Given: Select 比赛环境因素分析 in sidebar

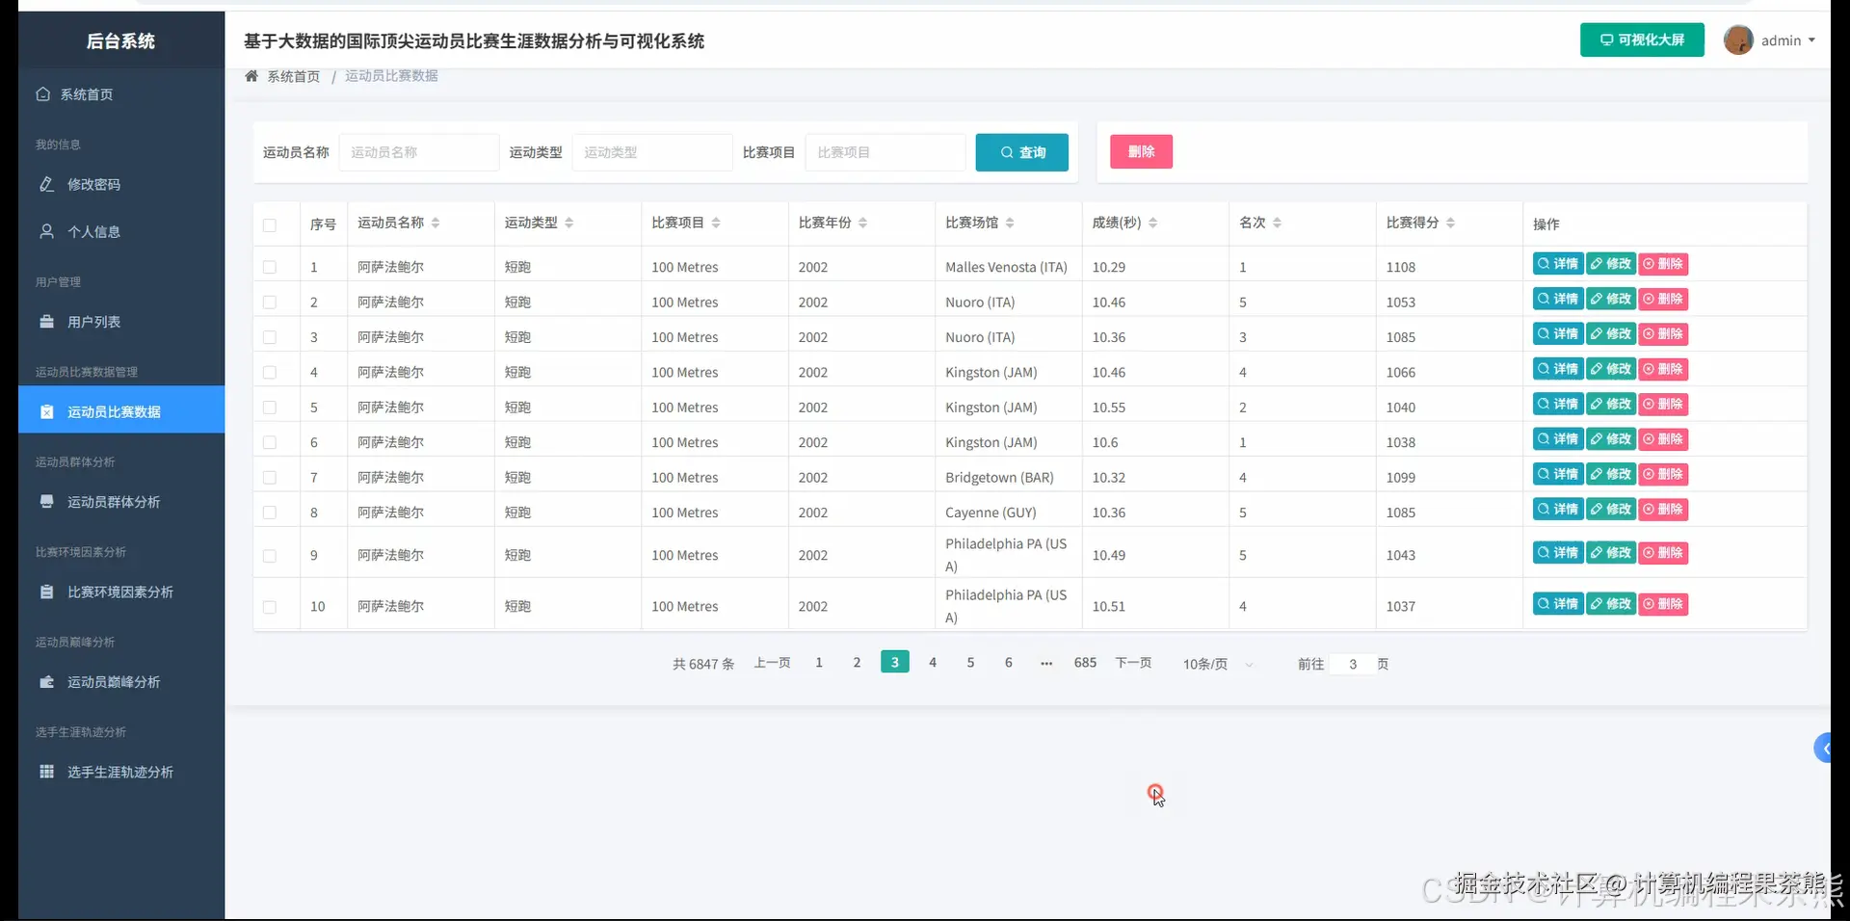Looking at the screenshot, I should pos(120,592).
